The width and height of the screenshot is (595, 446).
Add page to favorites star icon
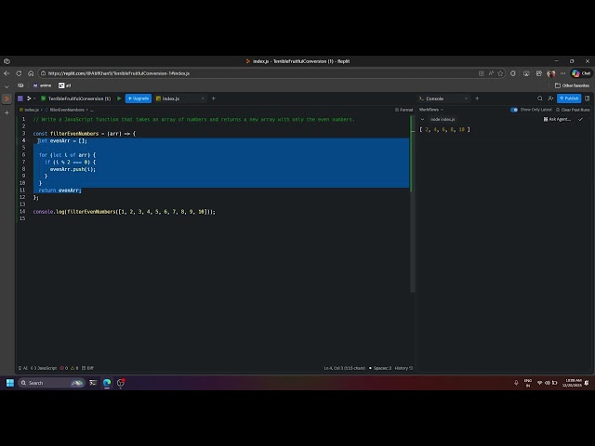500,73
